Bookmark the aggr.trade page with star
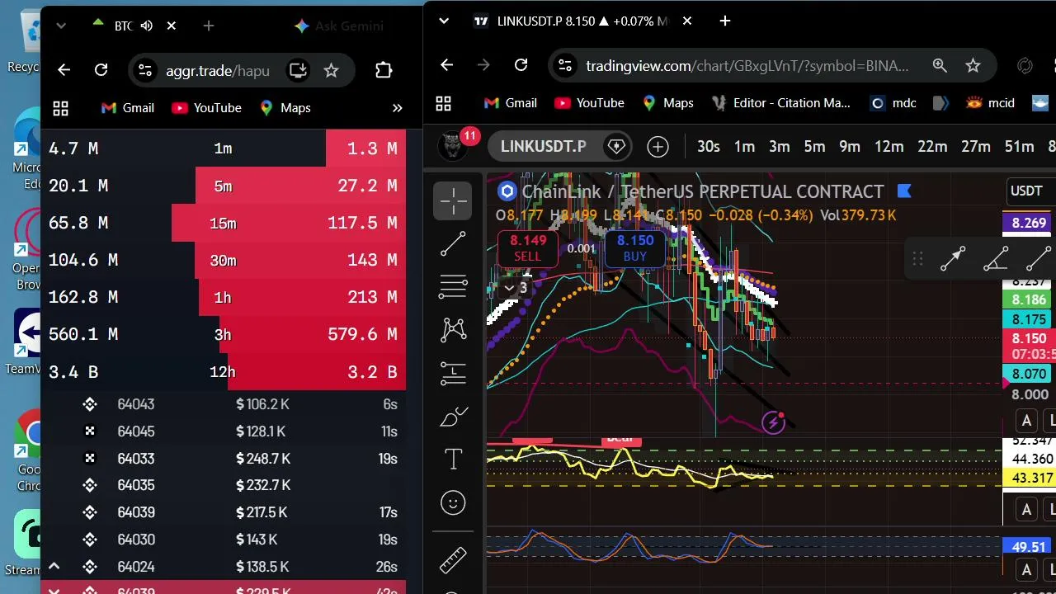 pos(331,70)
